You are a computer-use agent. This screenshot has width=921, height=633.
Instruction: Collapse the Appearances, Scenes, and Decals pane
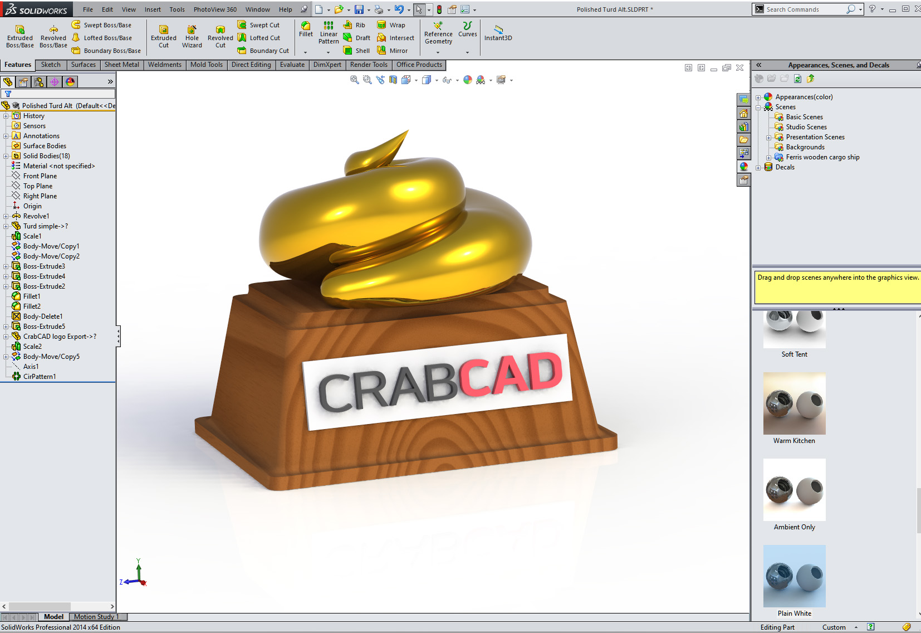coord(758,65)
